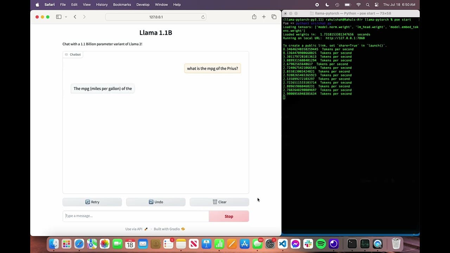Show the Safari tab overview
Image resolution: width=450 pixels, height=253 pixels.
click(274, 17)
